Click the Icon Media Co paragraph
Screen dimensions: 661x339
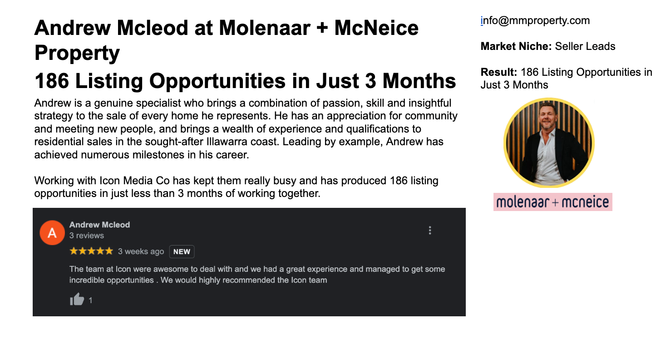click(237, 187)
